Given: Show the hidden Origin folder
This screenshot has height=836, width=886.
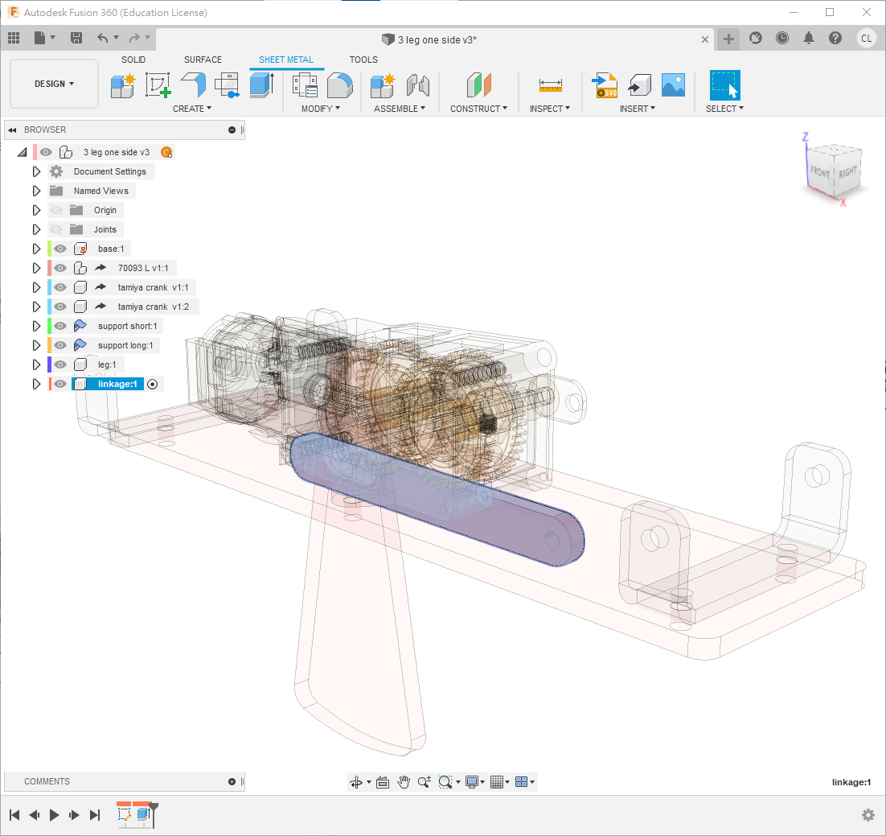Looking at the screenshot, I should [56, 210].
